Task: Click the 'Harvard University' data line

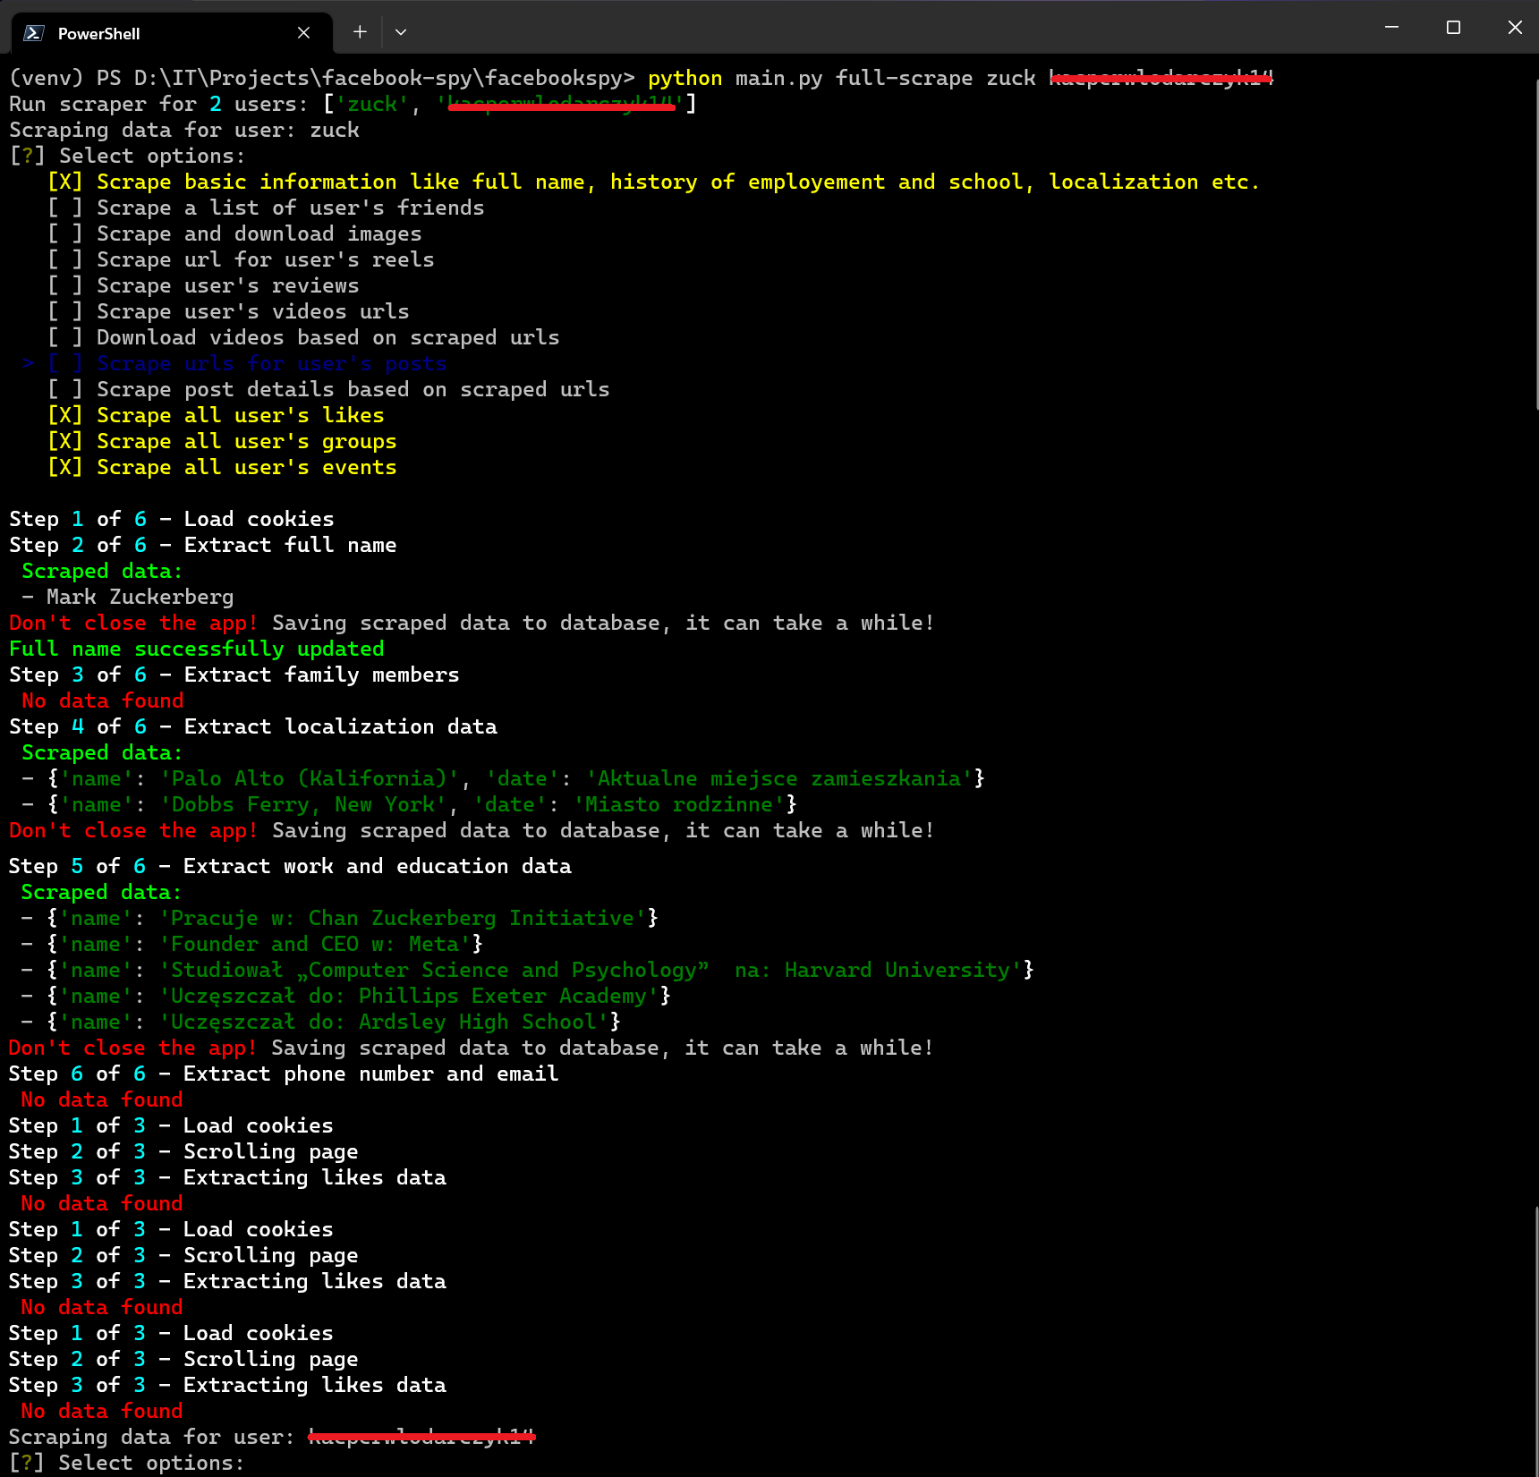Action: pos(528,970)
